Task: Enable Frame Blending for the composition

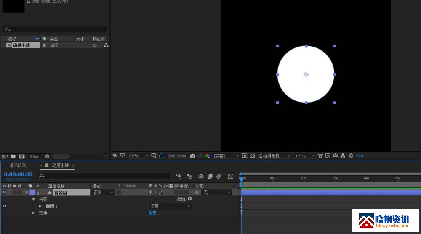Action: click(210, 176)
